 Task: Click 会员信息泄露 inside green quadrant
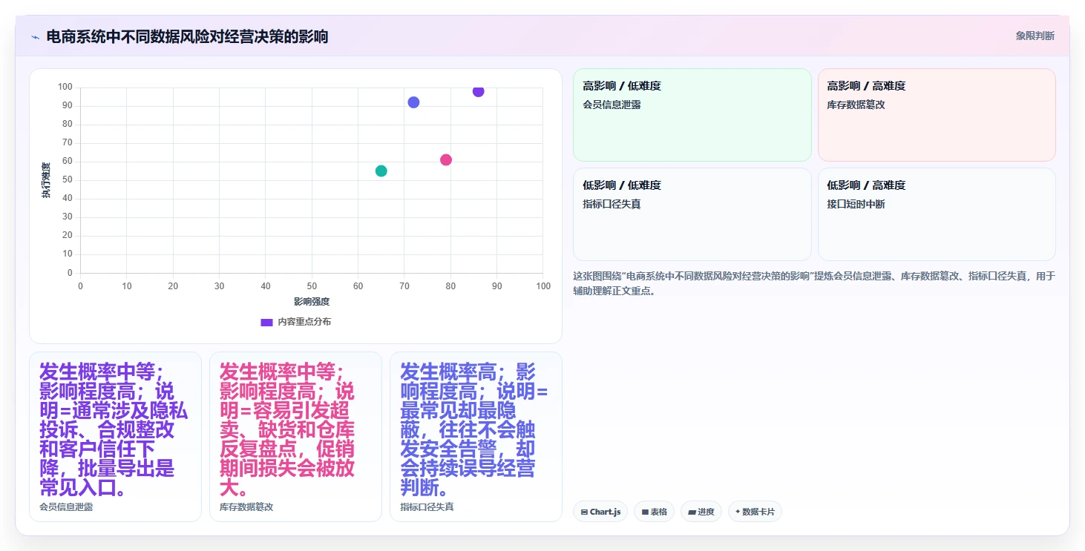click(612, 105)
